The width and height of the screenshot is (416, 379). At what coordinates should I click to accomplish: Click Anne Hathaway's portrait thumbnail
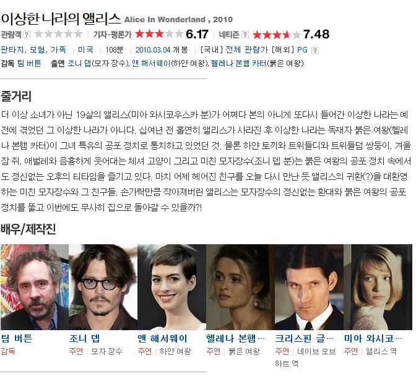(171, 287)
